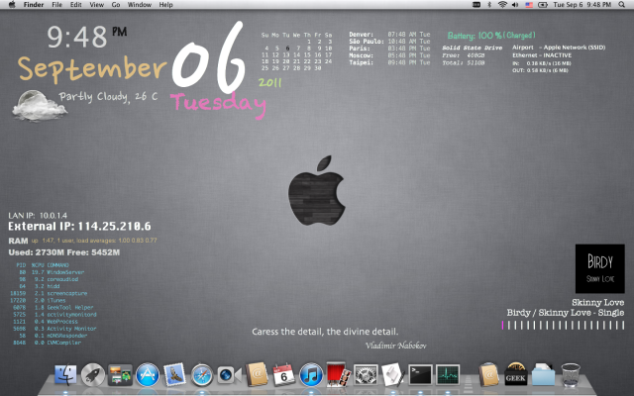Image resolution: width=634 pixels, height=396 pixels.
Task: Click the 'Partly Cloudy, 26 C' weather text
Action: [x=108, y=97]
